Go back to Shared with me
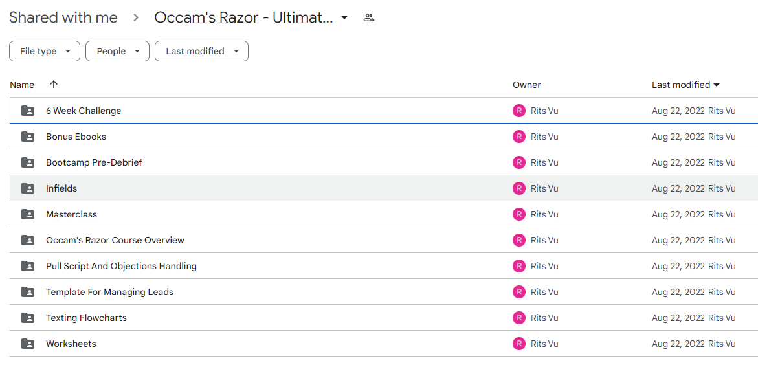Viewport: 758px width, 376px height. pyautogui.click(x=63, y=18)
